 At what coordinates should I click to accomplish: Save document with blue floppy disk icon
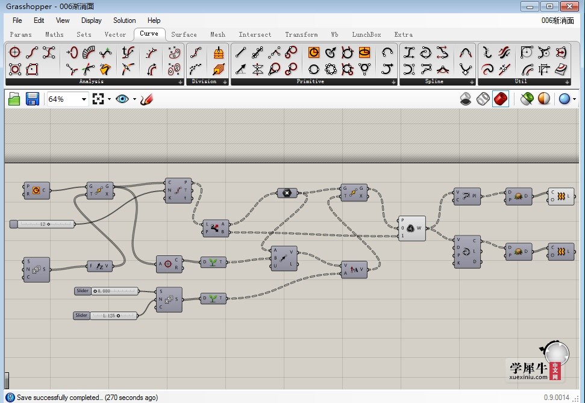[x=33, y=99]
